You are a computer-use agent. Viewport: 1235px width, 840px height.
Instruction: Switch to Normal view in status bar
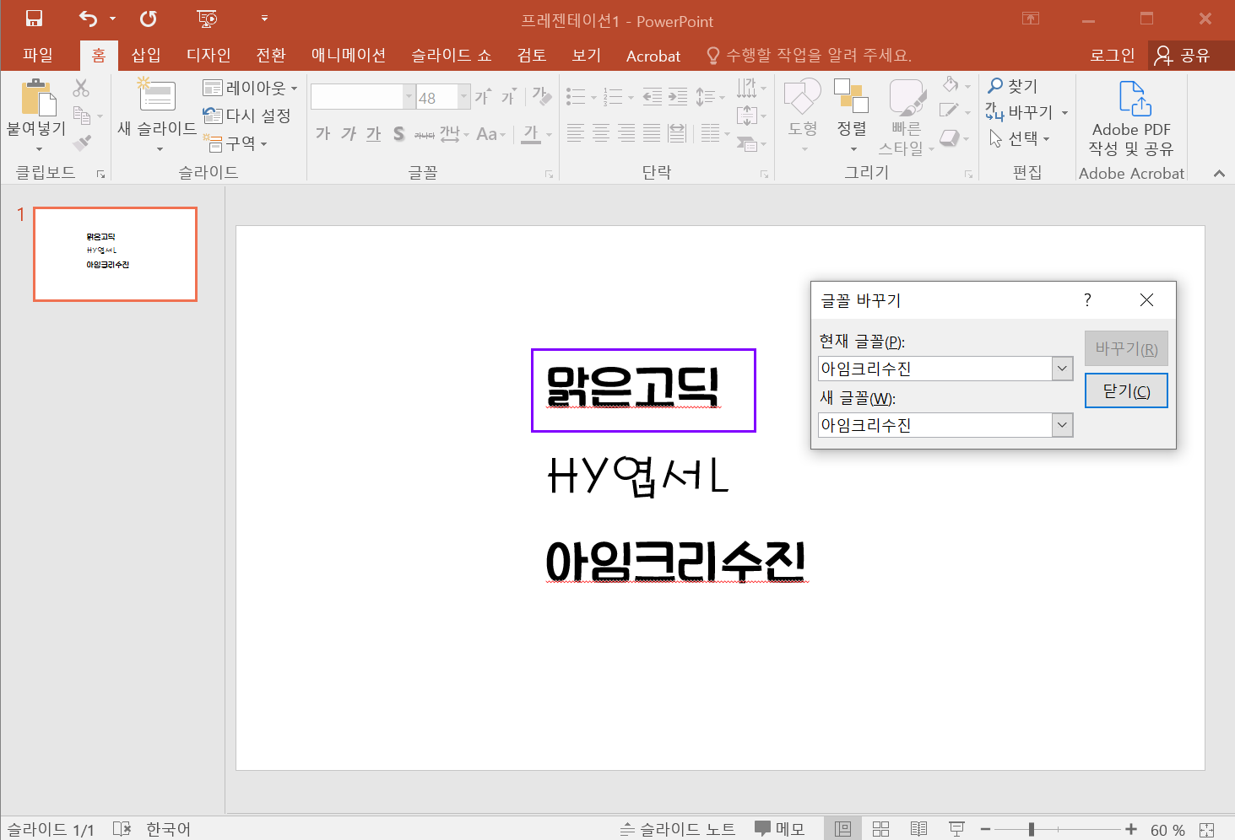pyautogui.click(x=842, y=829)
